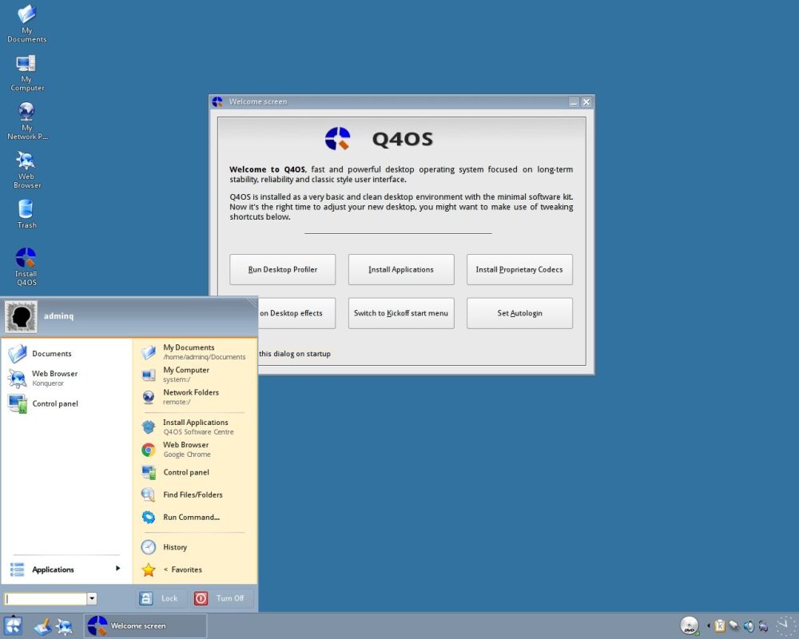Click the Q4OS start button in taskbar
Viewport: 799px width, 639px height.
(x=13, y=625)
